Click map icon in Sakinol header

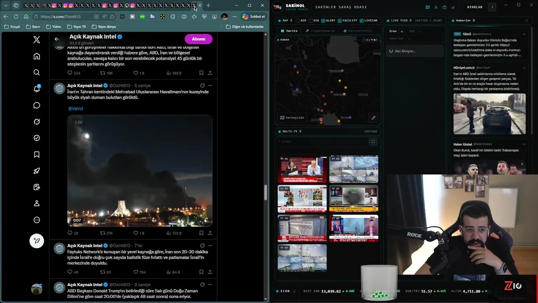[427, 7]
